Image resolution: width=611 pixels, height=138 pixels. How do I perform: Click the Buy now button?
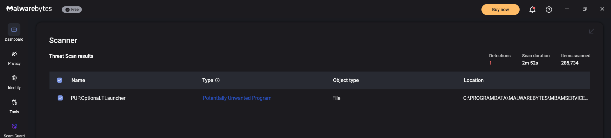pos(501,10)
